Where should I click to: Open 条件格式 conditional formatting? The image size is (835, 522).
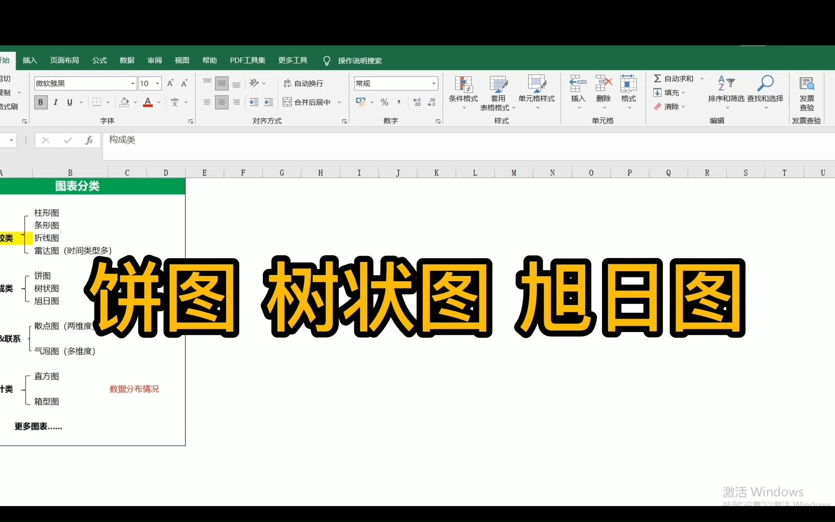[463, 93]
